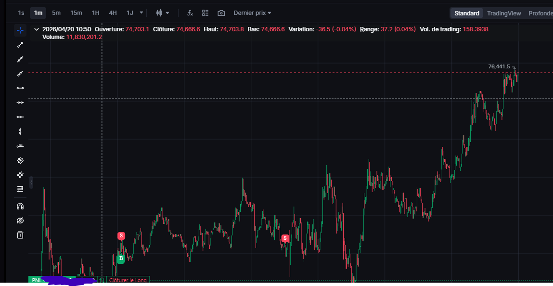This screenshot has height=286, width=553.
Task: Switch to the 1H timeframe
Action: 96,13
